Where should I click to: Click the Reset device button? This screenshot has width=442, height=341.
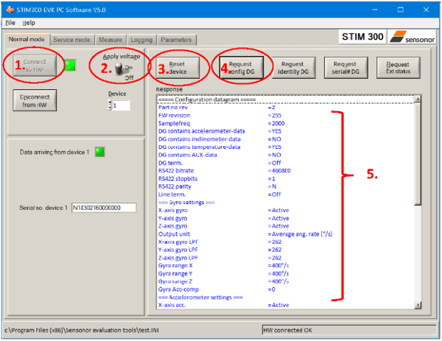point(178,68)
